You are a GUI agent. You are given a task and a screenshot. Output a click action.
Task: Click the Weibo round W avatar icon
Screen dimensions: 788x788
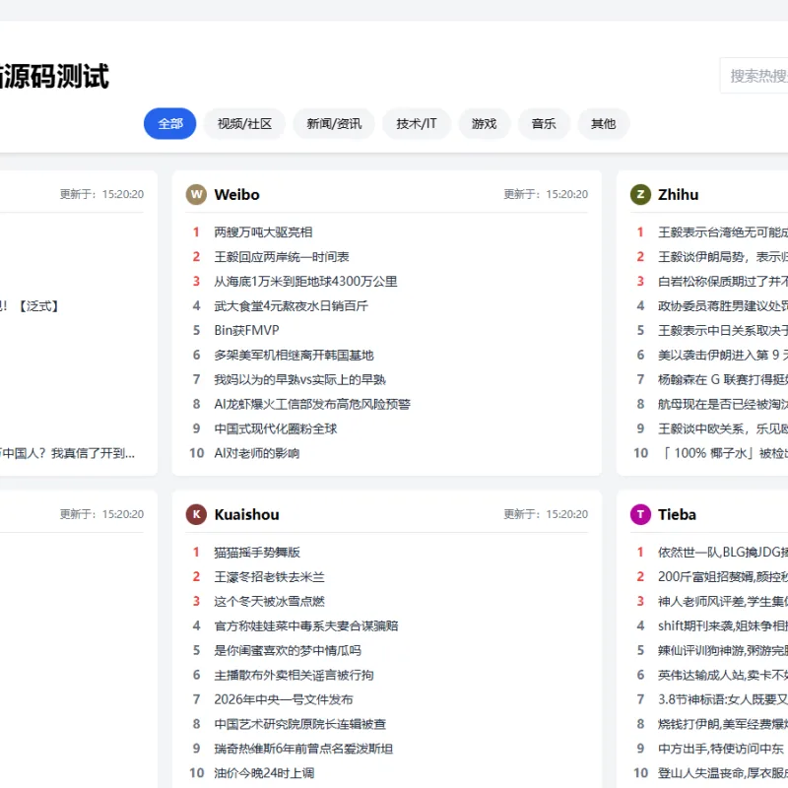196,194
